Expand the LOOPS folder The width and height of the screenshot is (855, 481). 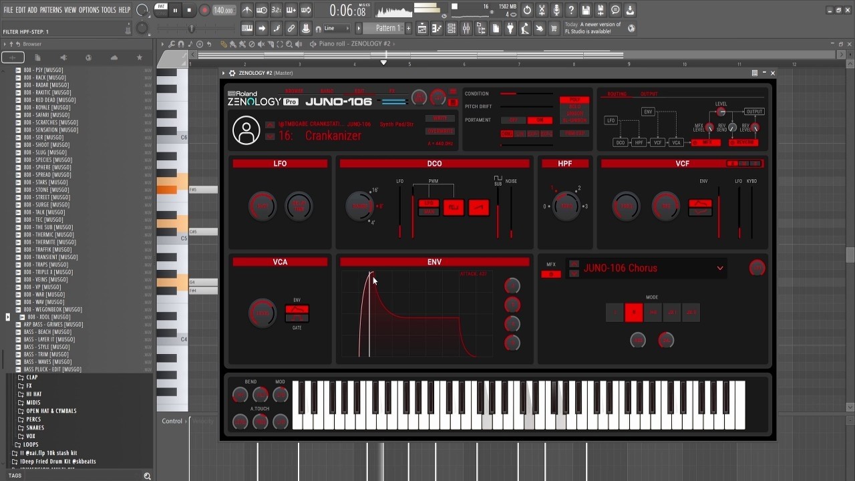(27, 444)
